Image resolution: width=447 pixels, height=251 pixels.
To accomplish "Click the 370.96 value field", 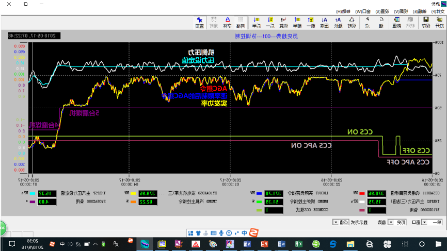I will 377,193.
